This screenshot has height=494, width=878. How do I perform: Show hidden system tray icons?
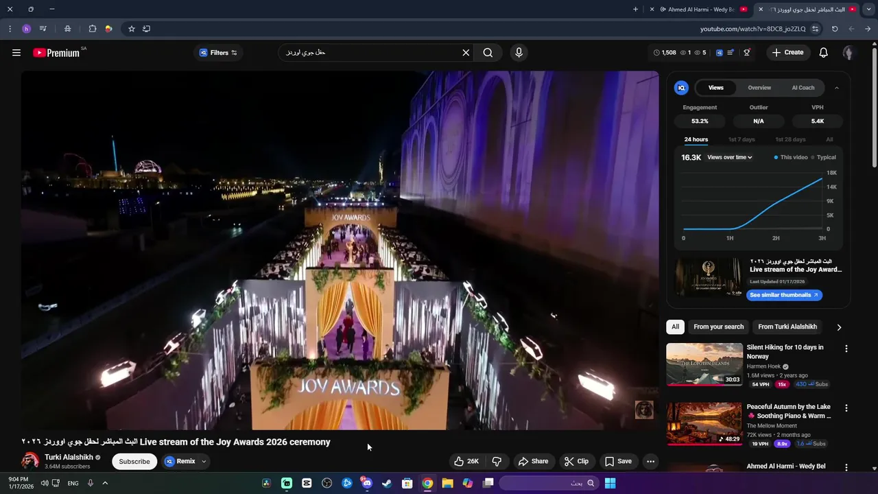[105, 483]
